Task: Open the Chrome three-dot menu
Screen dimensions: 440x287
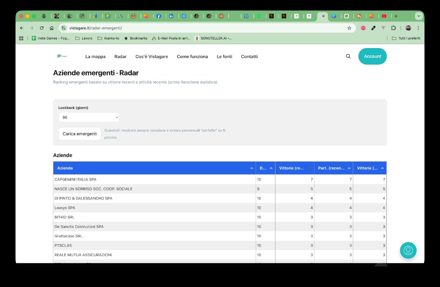Action: 418,28
